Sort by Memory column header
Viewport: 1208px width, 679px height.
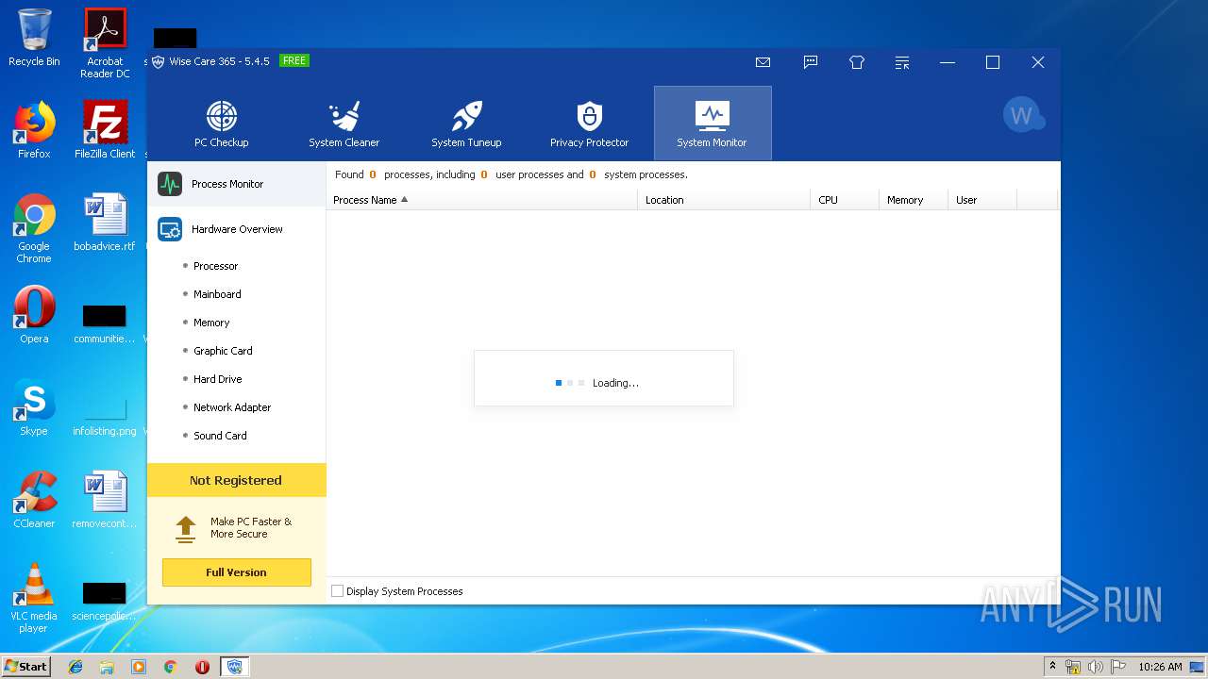(x=914, y=200)
